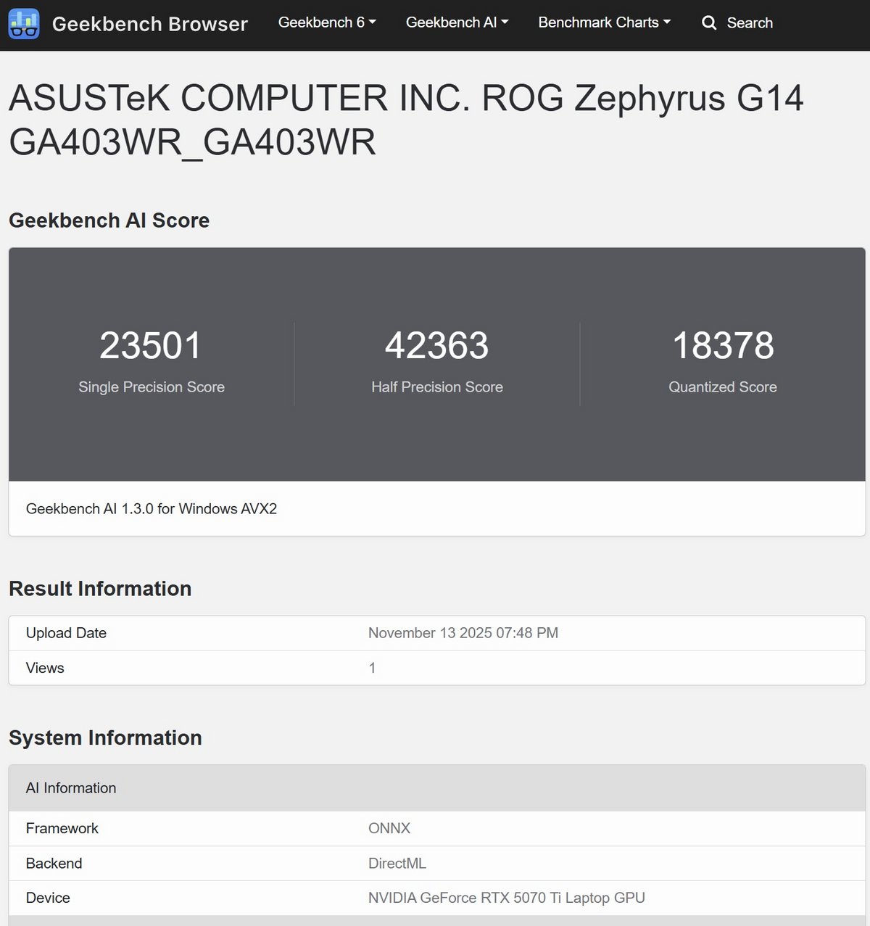
Task: Click the Geekbench AI Score heading
Action: (109, 220)
